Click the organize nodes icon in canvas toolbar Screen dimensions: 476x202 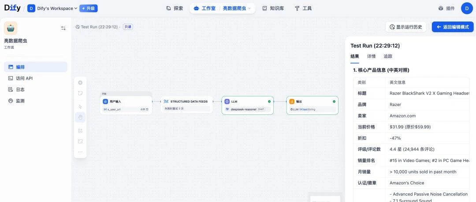(80, 131)
